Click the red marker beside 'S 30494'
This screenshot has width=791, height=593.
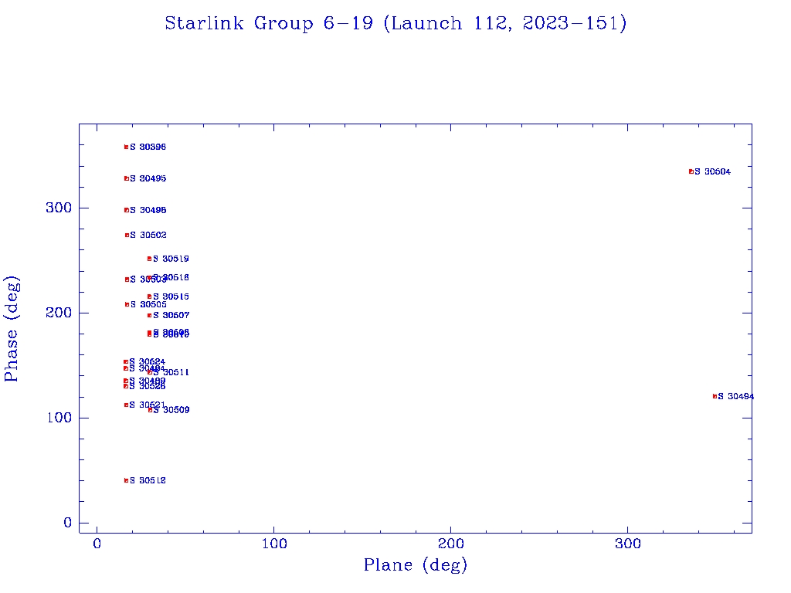click(x=715, y=396)
